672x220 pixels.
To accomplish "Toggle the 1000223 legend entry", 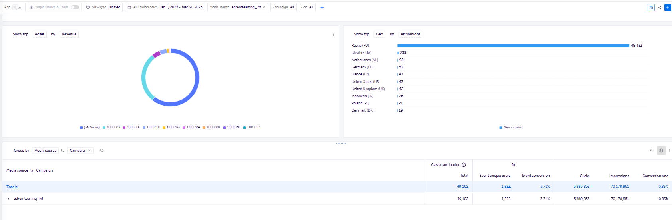I will pos(111,127).
